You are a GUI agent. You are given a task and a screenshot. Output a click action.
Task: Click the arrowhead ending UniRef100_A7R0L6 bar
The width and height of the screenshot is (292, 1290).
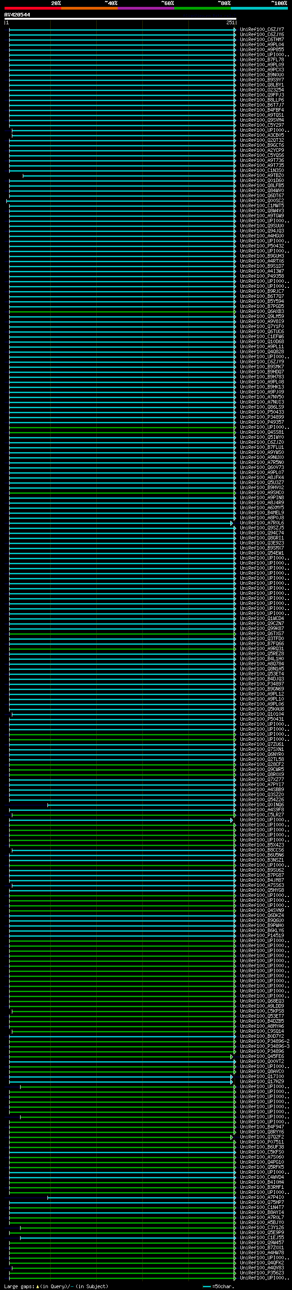232,523
